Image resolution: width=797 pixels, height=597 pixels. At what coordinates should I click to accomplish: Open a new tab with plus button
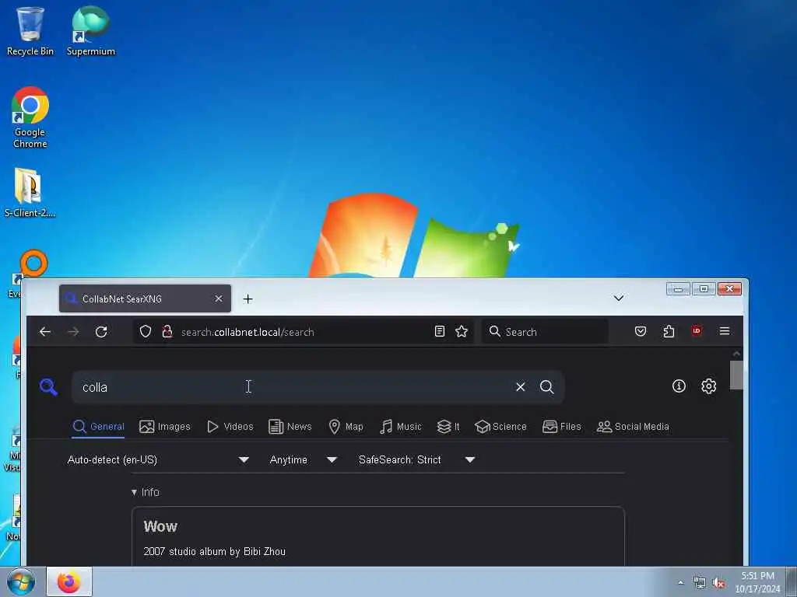point(248,299)
